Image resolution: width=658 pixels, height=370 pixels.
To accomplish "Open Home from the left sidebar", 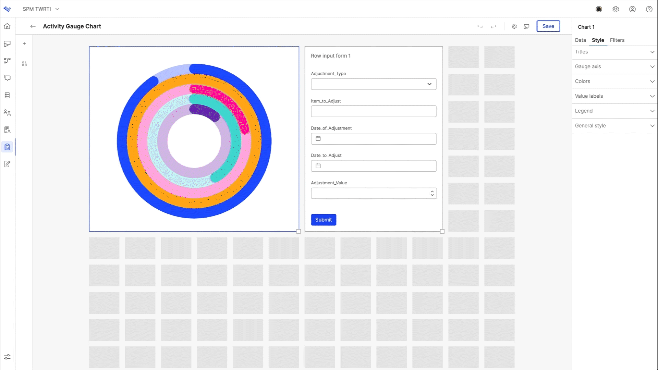I will tap(7, 26).
